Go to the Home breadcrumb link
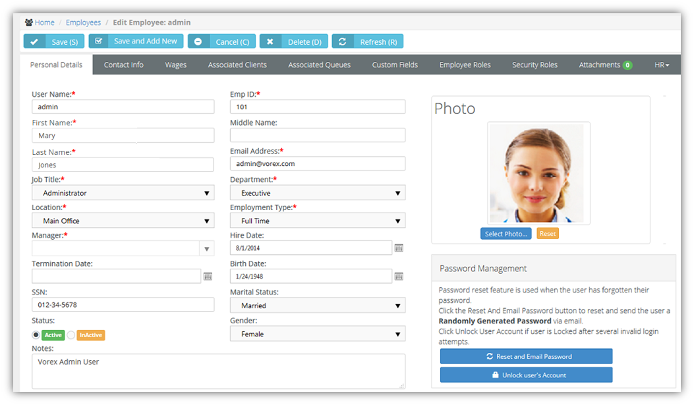Viewport: 694px width, 405px height. pyautogui.click(x=45, y=22)
